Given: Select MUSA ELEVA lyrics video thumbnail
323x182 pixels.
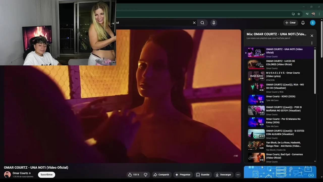Looking at the screenshot, I should pyautogui.click(x=256, y=76).
